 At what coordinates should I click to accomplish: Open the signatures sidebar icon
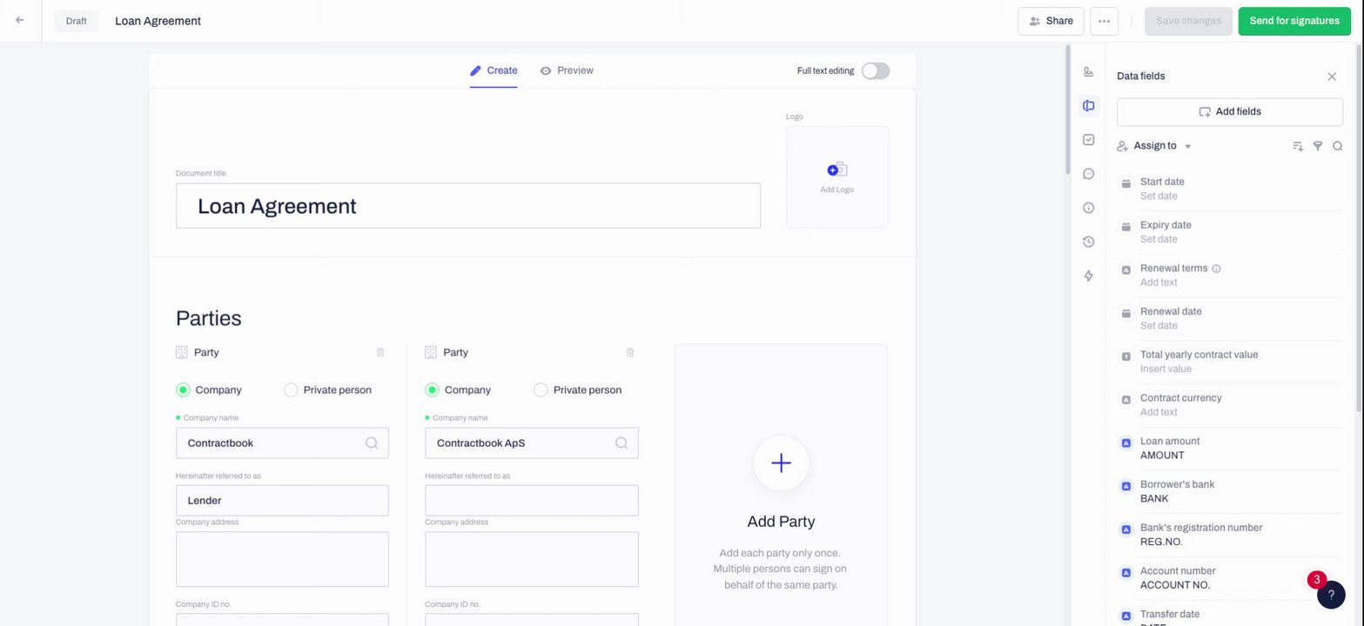[x=1088, y=72]
